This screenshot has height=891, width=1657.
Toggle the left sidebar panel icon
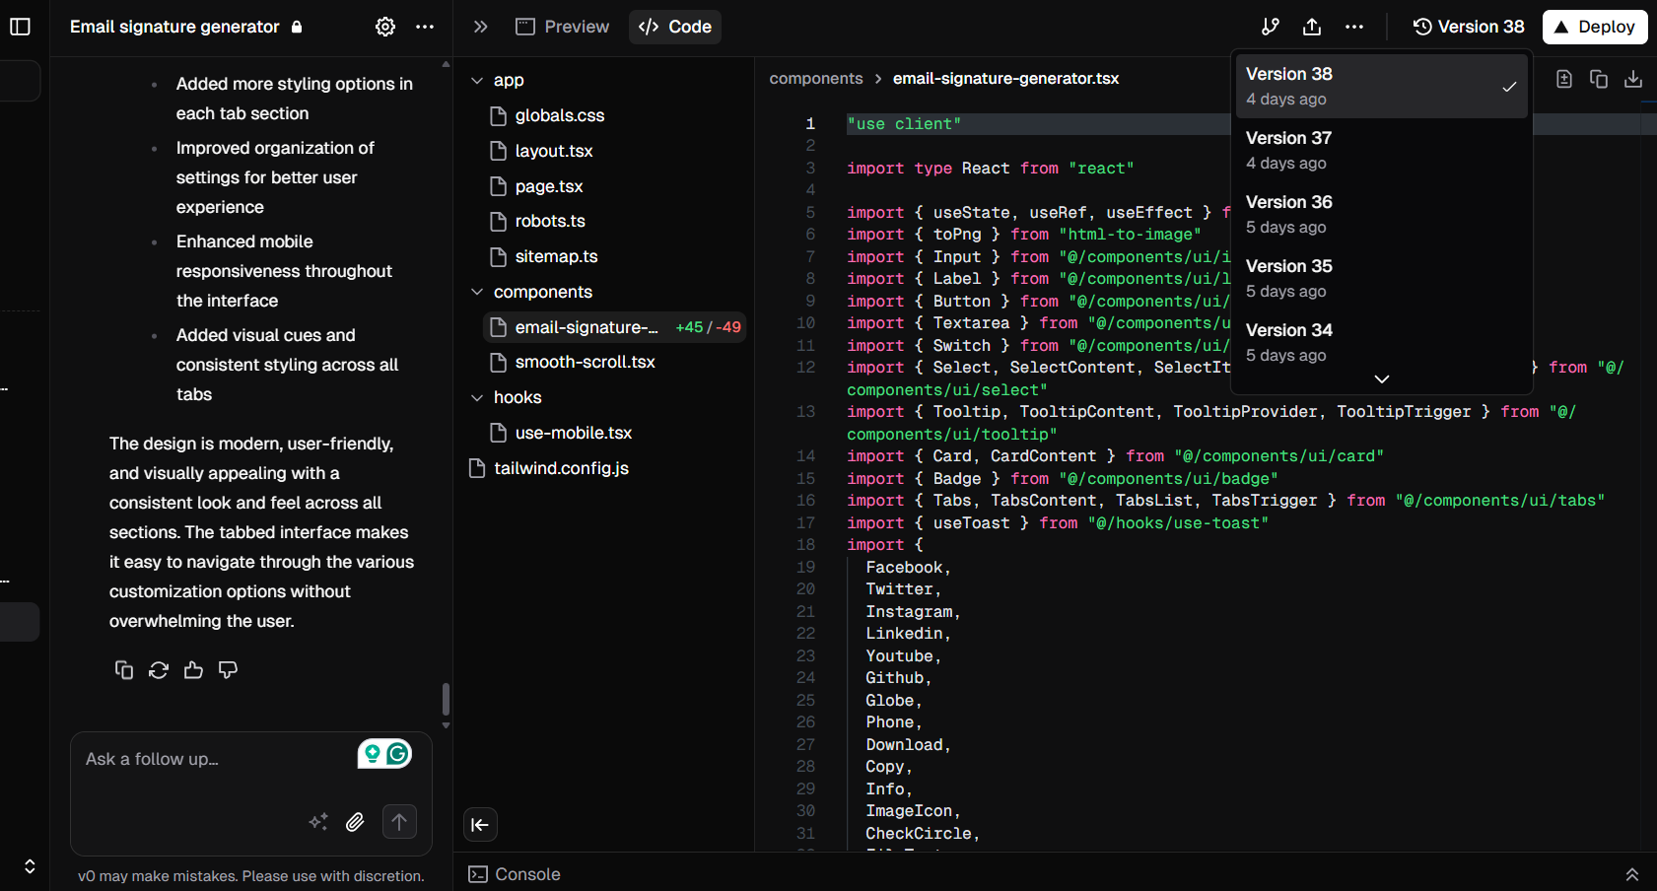[x=20, y=27]
